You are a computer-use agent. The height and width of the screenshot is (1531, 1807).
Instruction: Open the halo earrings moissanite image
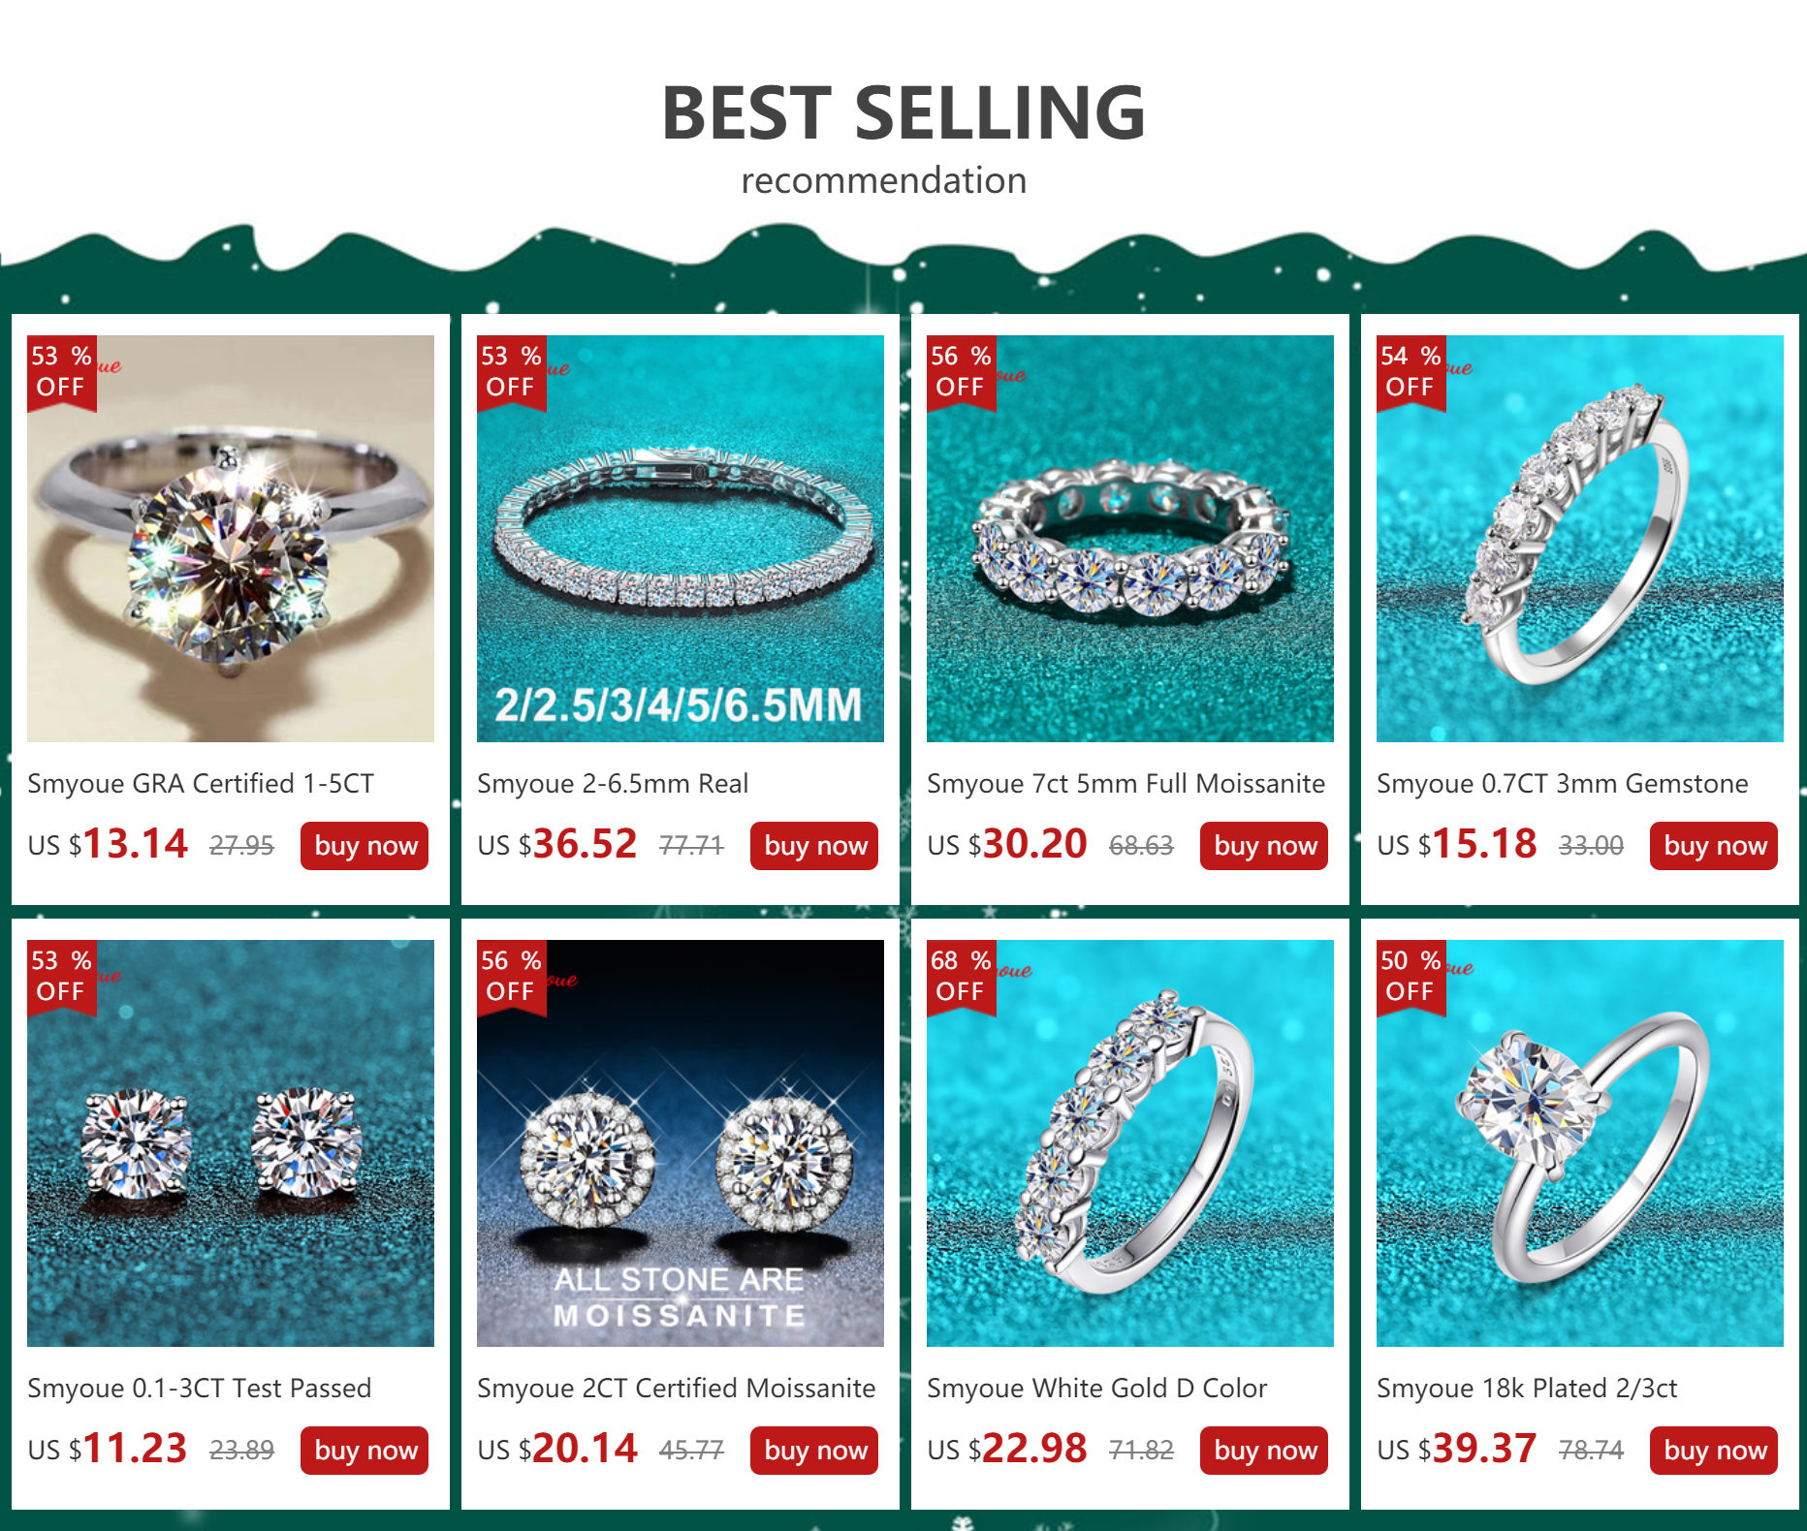click(681, 1143)
